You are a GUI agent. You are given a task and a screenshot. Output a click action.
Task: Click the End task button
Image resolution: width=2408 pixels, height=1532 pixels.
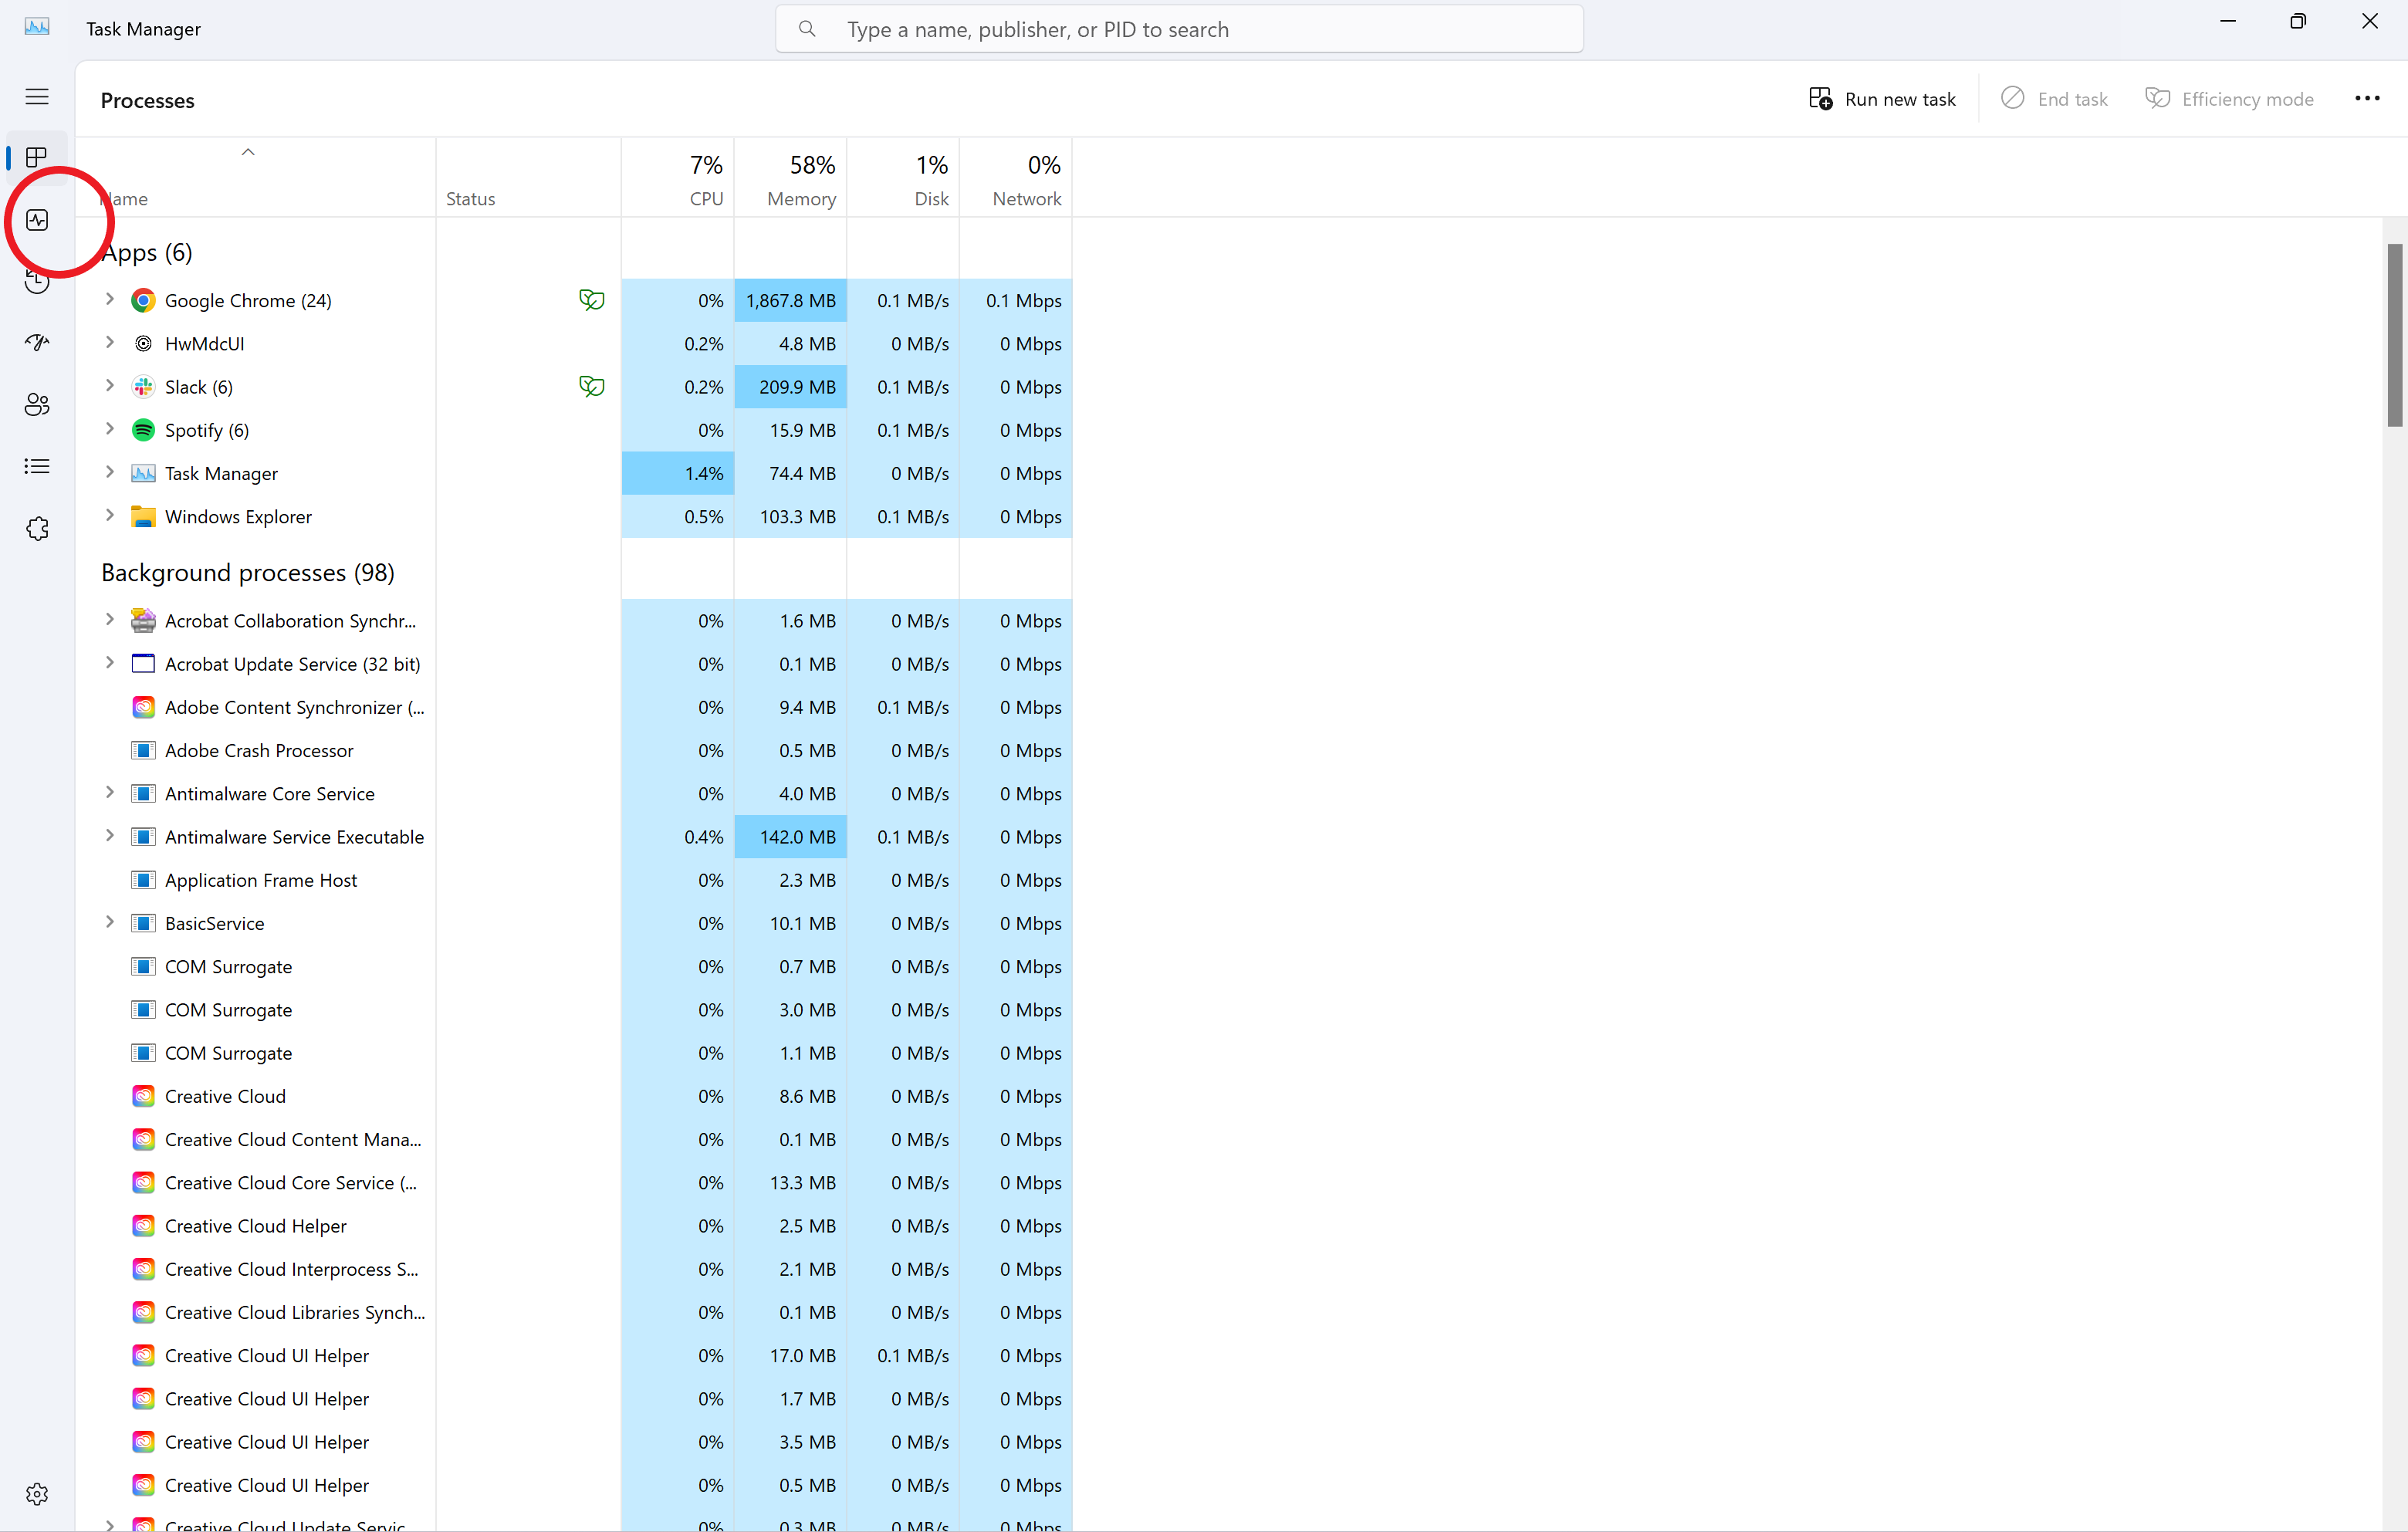pos(2054,99)
